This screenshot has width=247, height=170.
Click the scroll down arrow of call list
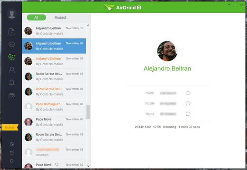click(88, 166)
